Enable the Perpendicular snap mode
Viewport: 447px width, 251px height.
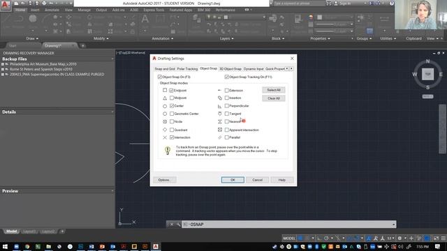click(226, 105)
